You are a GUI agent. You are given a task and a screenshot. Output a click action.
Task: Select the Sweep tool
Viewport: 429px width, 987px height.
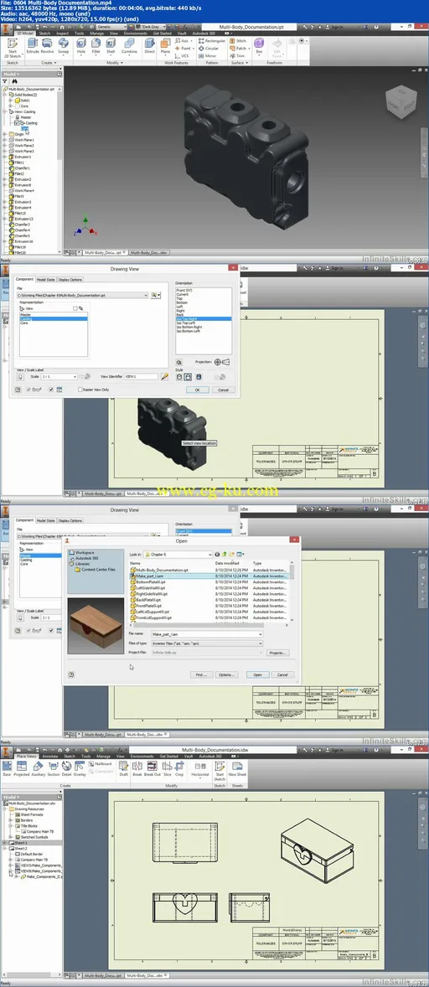[x=64, y=46]
